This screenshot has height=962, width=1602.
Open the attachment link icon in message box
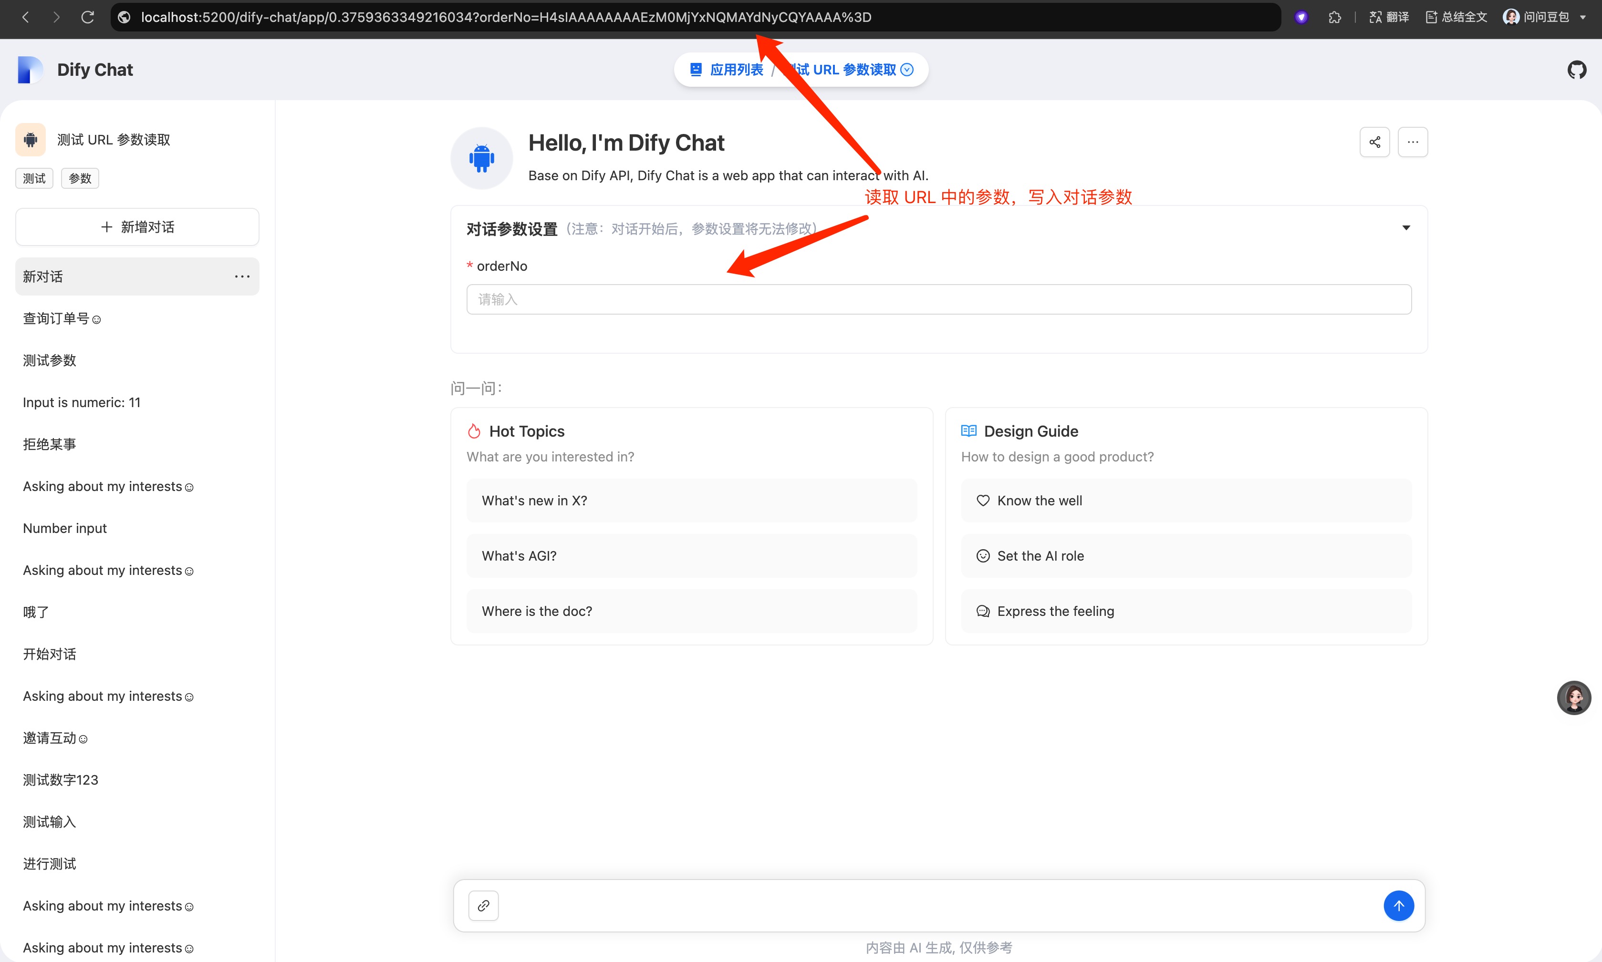click(483, 905)
